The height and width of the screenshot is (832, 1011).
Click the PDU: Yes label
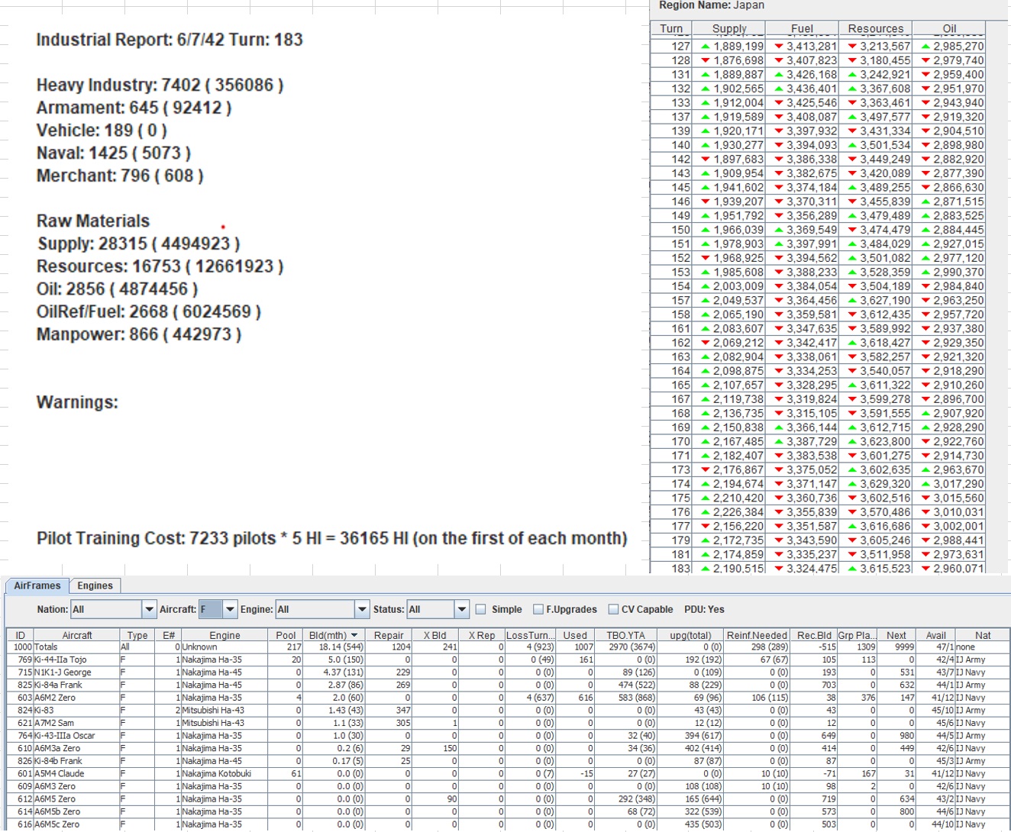coord(704,609)
